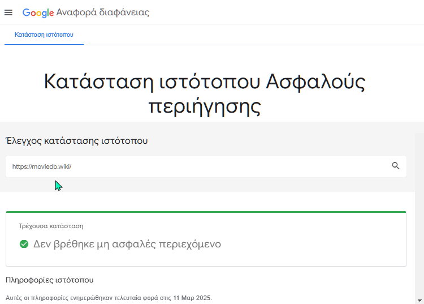Click the last-updated 11 Μαρ 2025 text
Screen dimensions: 424x304
pyautogui.click(x=109, y=298)
